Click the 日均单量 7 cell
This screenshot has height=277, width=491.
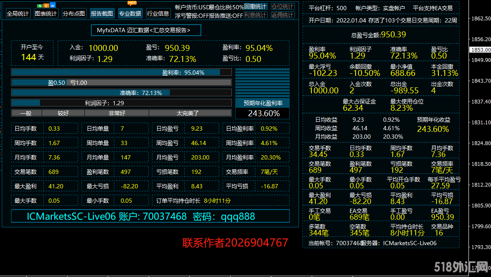115,129
